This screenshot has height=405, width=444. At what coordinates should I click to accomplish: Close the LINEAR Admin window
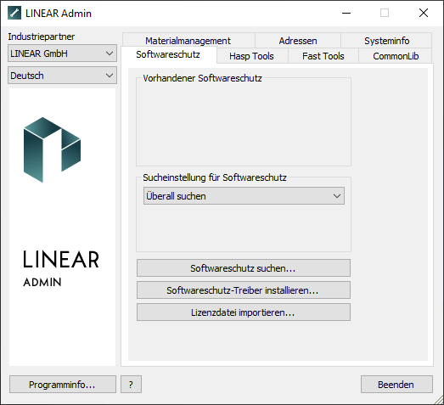424,13
